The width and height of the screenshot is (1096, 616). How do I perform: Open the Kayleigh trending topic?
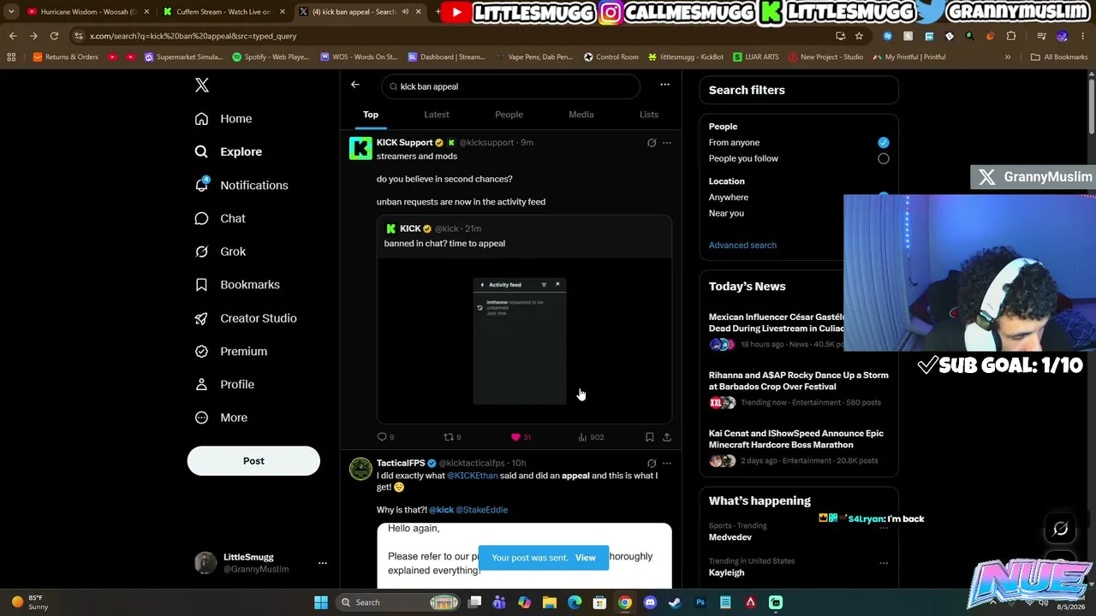coord(727,572)
